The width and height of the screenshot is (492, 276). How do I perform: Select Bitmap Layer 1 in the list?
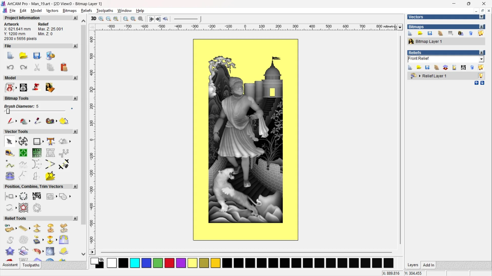428,41
